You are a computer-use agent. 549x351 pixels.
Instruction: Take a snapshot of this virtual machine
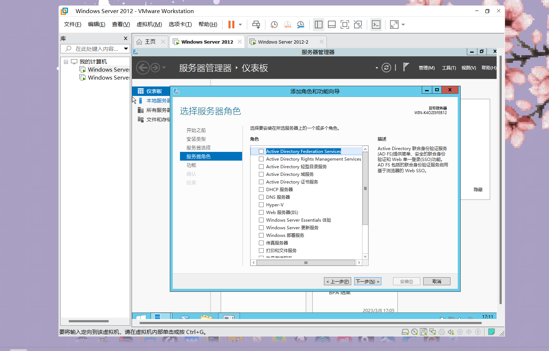tap(274, 24)
